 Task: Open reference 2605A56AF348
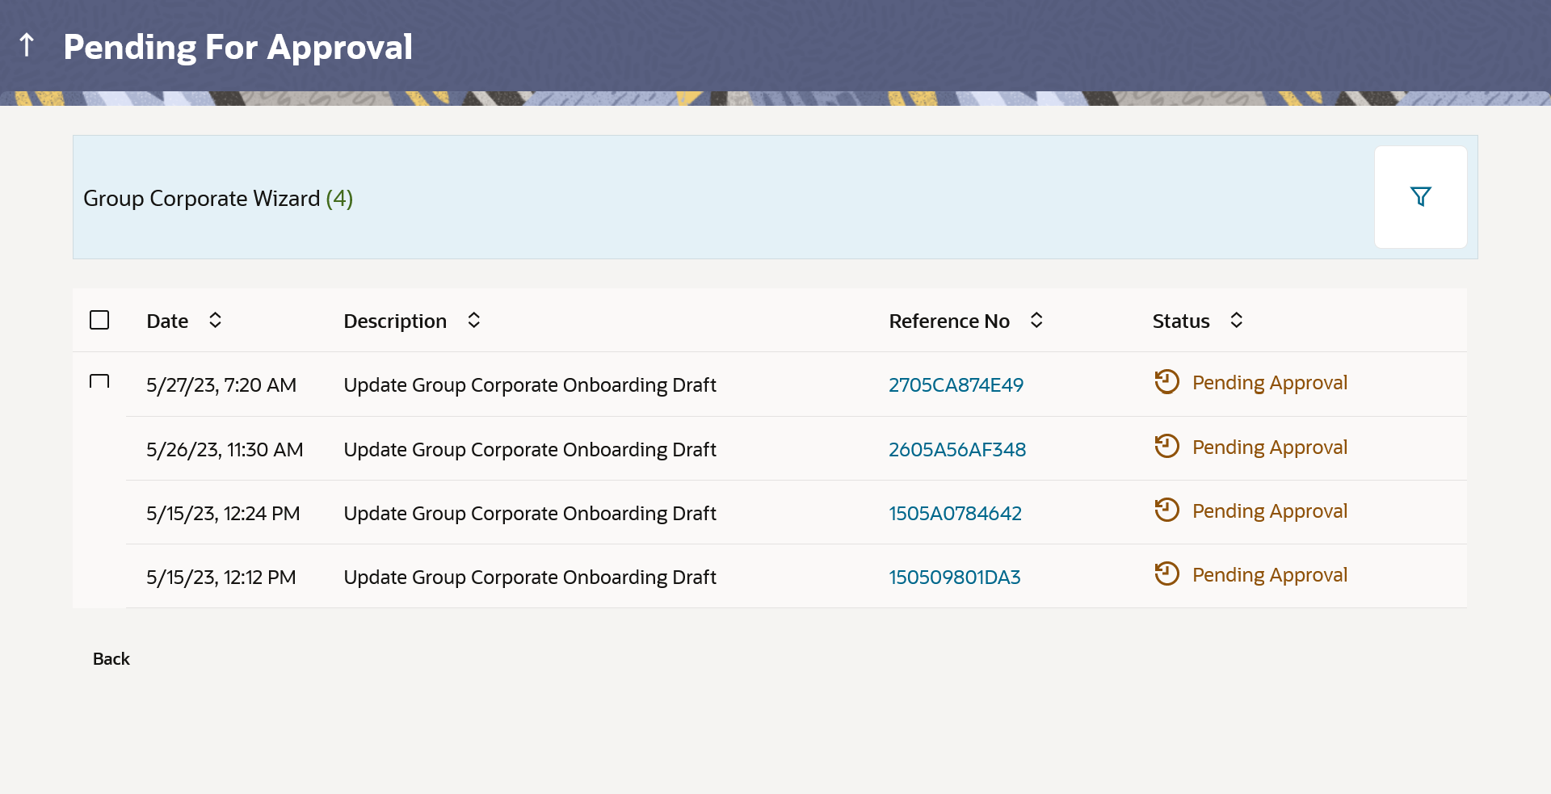[x=957, y=450]
